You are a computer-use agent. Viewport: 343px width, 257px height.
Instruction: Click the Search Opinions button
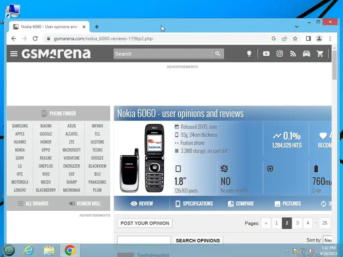pyautogui.click(x=198, y=240)
